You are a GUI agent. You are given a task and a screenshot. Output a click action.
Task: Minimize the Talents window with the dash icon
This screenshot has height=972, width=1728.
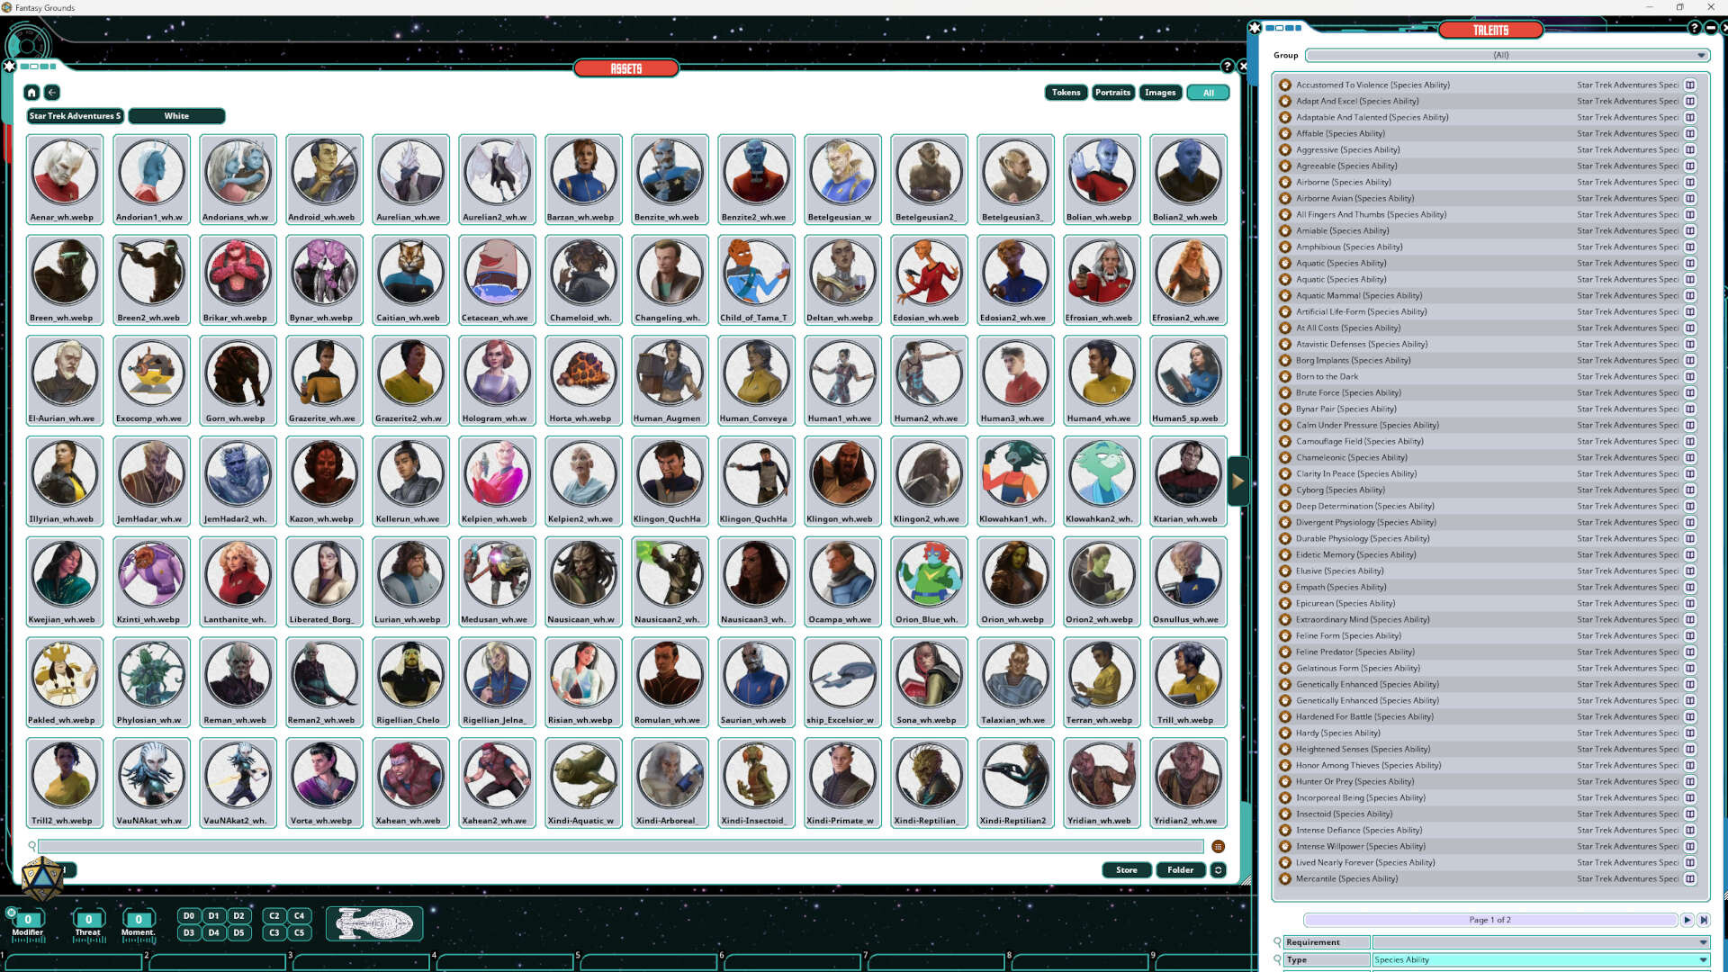(1711, 28)
